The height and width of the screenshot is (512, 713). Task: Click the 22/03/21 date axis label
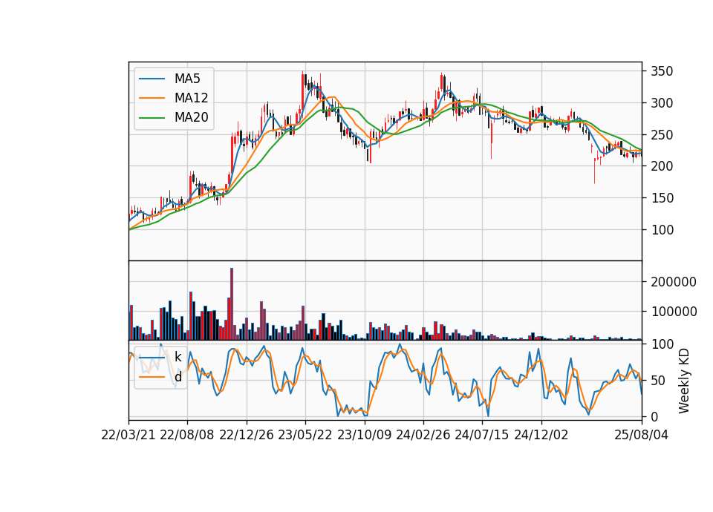pos(128,435)
